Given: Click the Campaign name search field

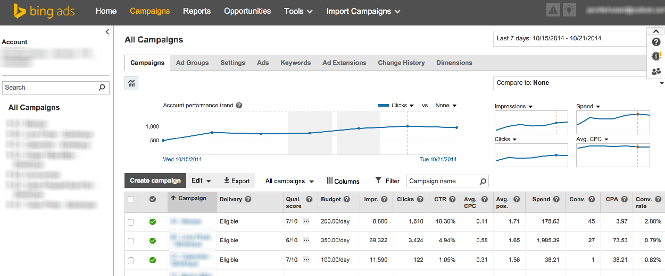Looking at the screenshot, I should [x=447, y=181].
